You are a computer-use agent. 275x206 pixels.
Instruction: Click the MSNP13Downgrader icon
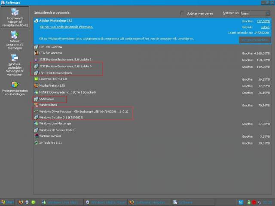[36, 92]
